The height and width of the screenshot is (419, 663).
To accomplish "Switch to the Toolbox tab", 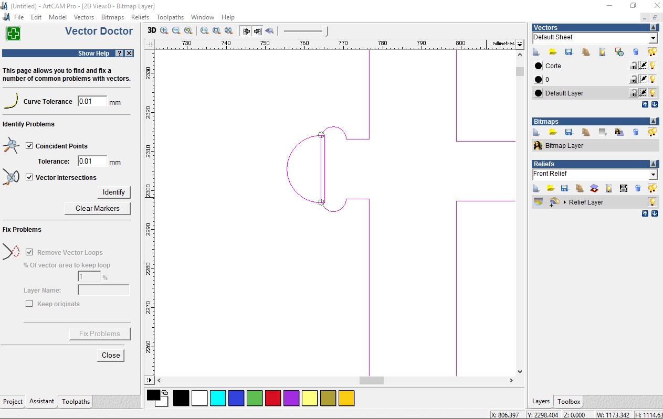I will pyautogui.click(x=569, y=402).
